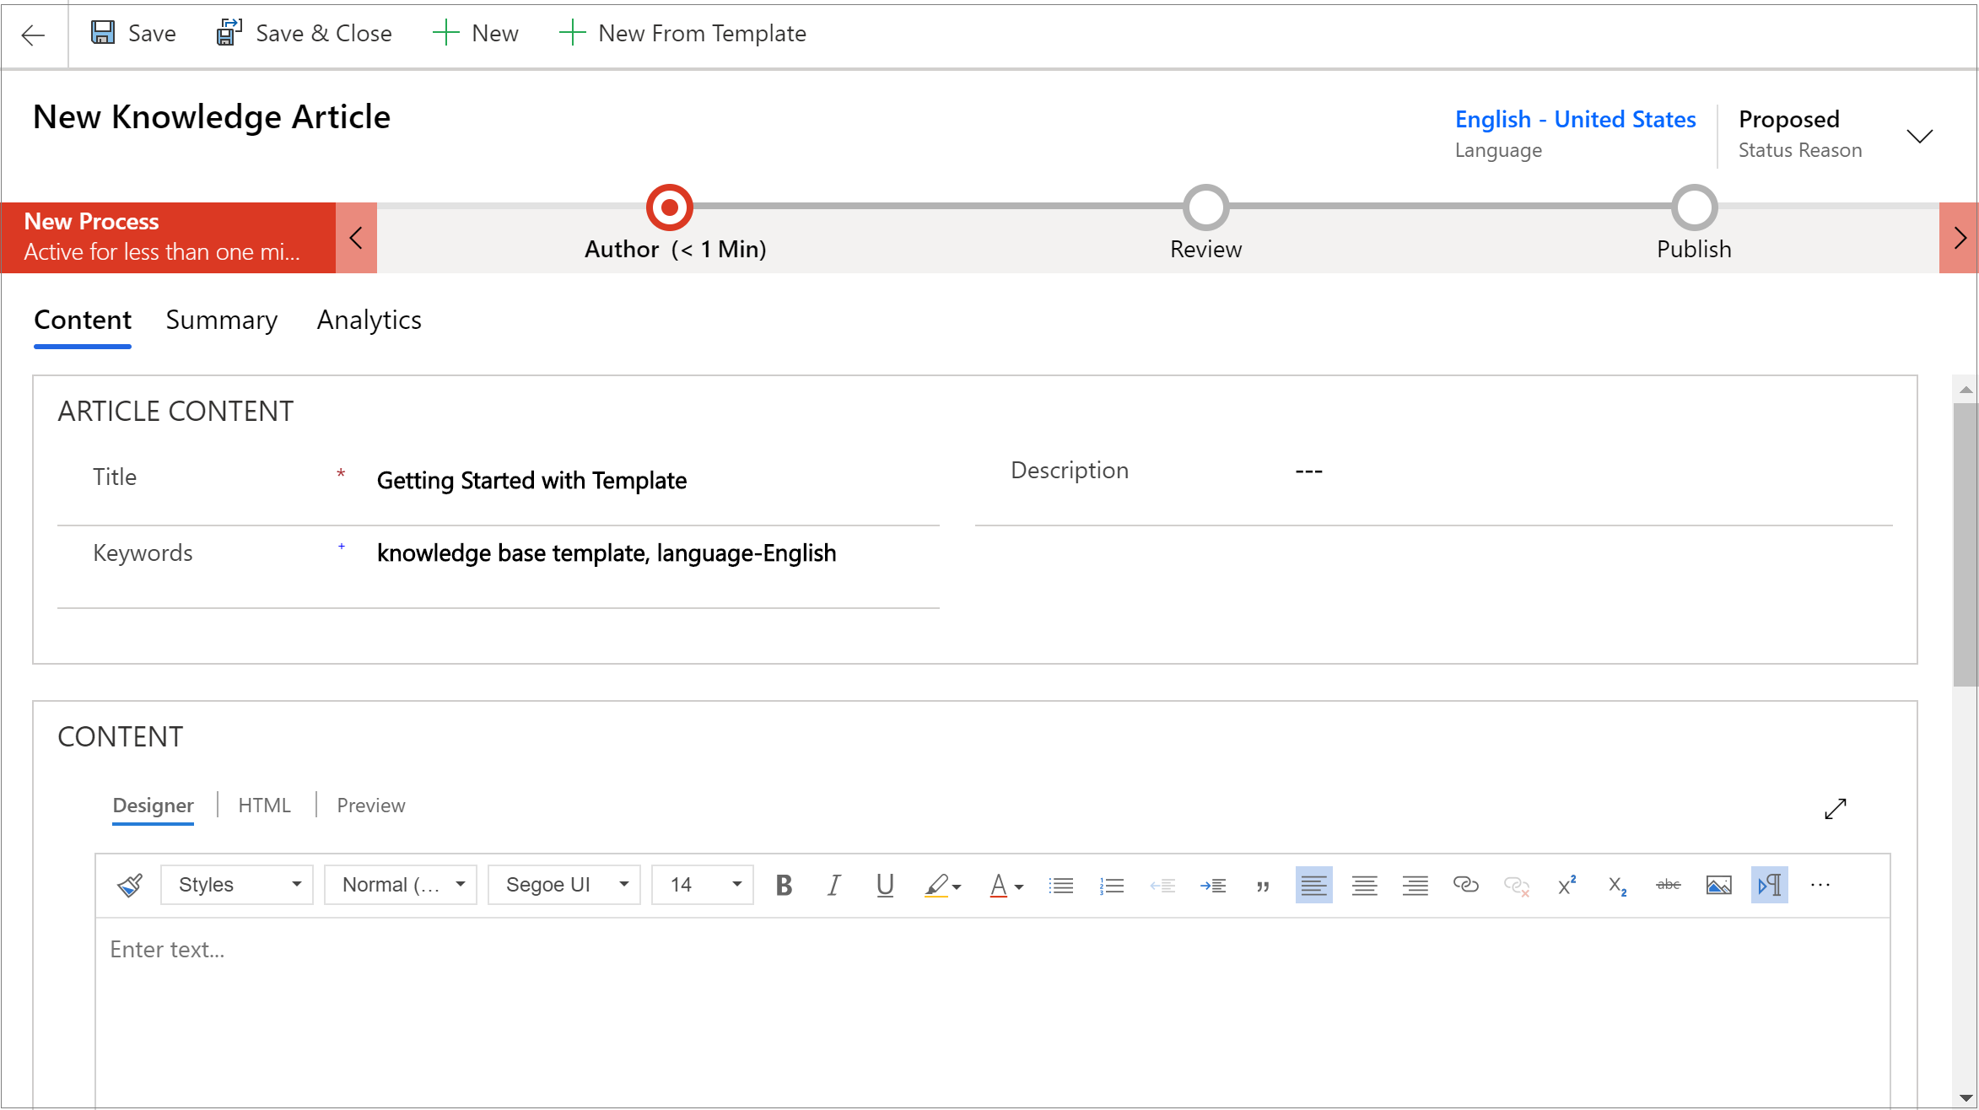Click the Insert Image icon
This screenshot has height=1110, width=1979.
tap(1718, 886)
